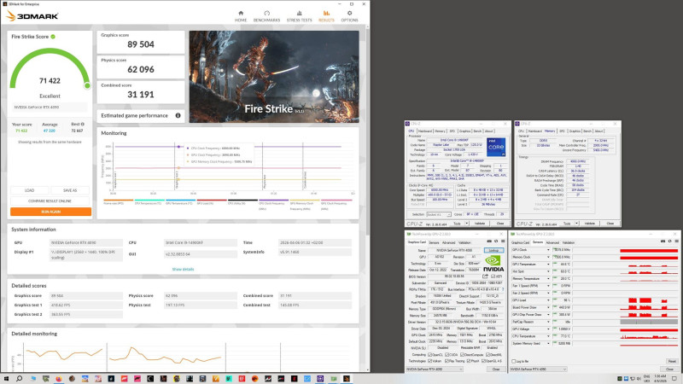Click the 3DMark vertical scrollbar
Screen dimensions: 683x384
[368, 131]
